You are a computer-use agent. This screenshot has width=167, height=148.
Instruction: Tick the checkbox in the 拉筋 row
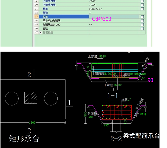142,17
